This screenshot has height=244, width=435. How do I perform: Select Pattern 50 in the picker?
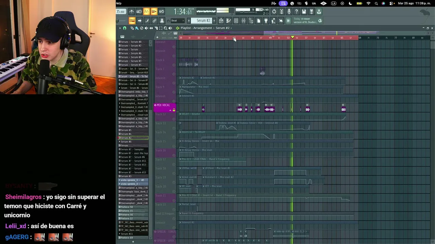[133, 207]
